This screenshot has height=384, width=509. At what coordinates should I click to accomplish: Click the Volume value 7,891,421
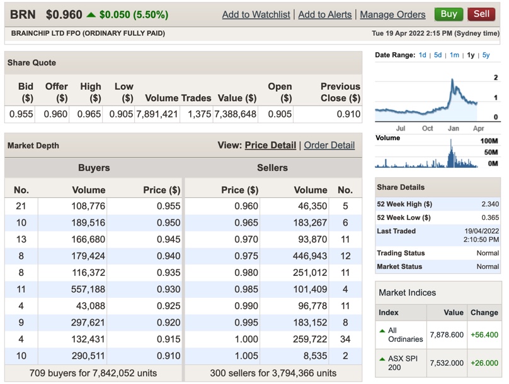157,114
